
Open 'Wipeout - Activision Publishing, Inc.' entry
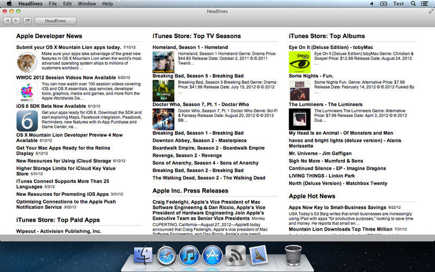[59, 231]
